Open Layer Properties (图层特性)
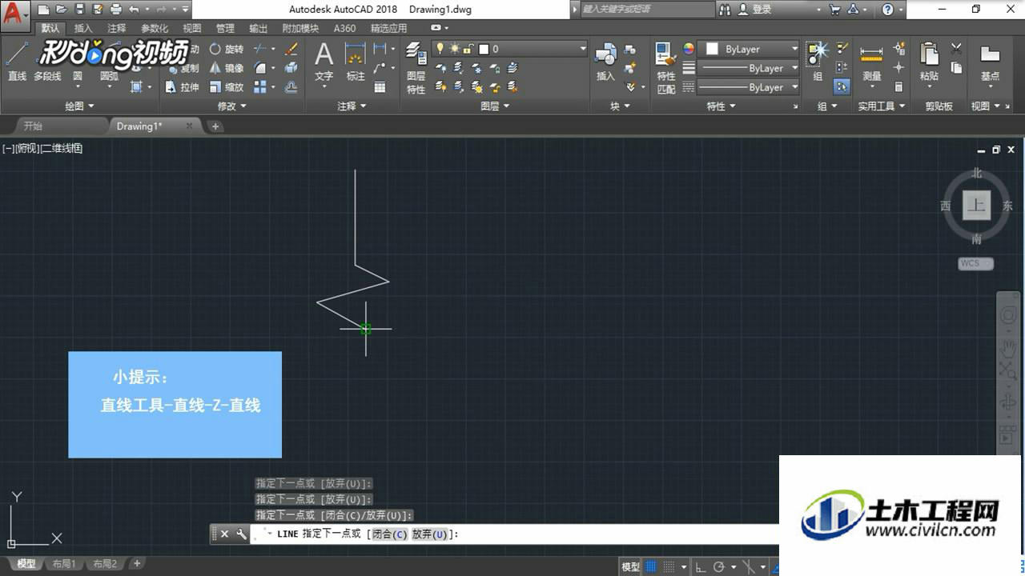Screen dimensions: 1025x576 [416, 68]
